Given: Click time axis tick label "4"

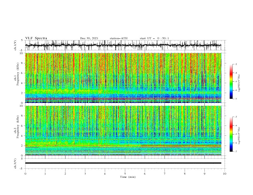Looking at the screenshot, I should (x=105, y=174).
